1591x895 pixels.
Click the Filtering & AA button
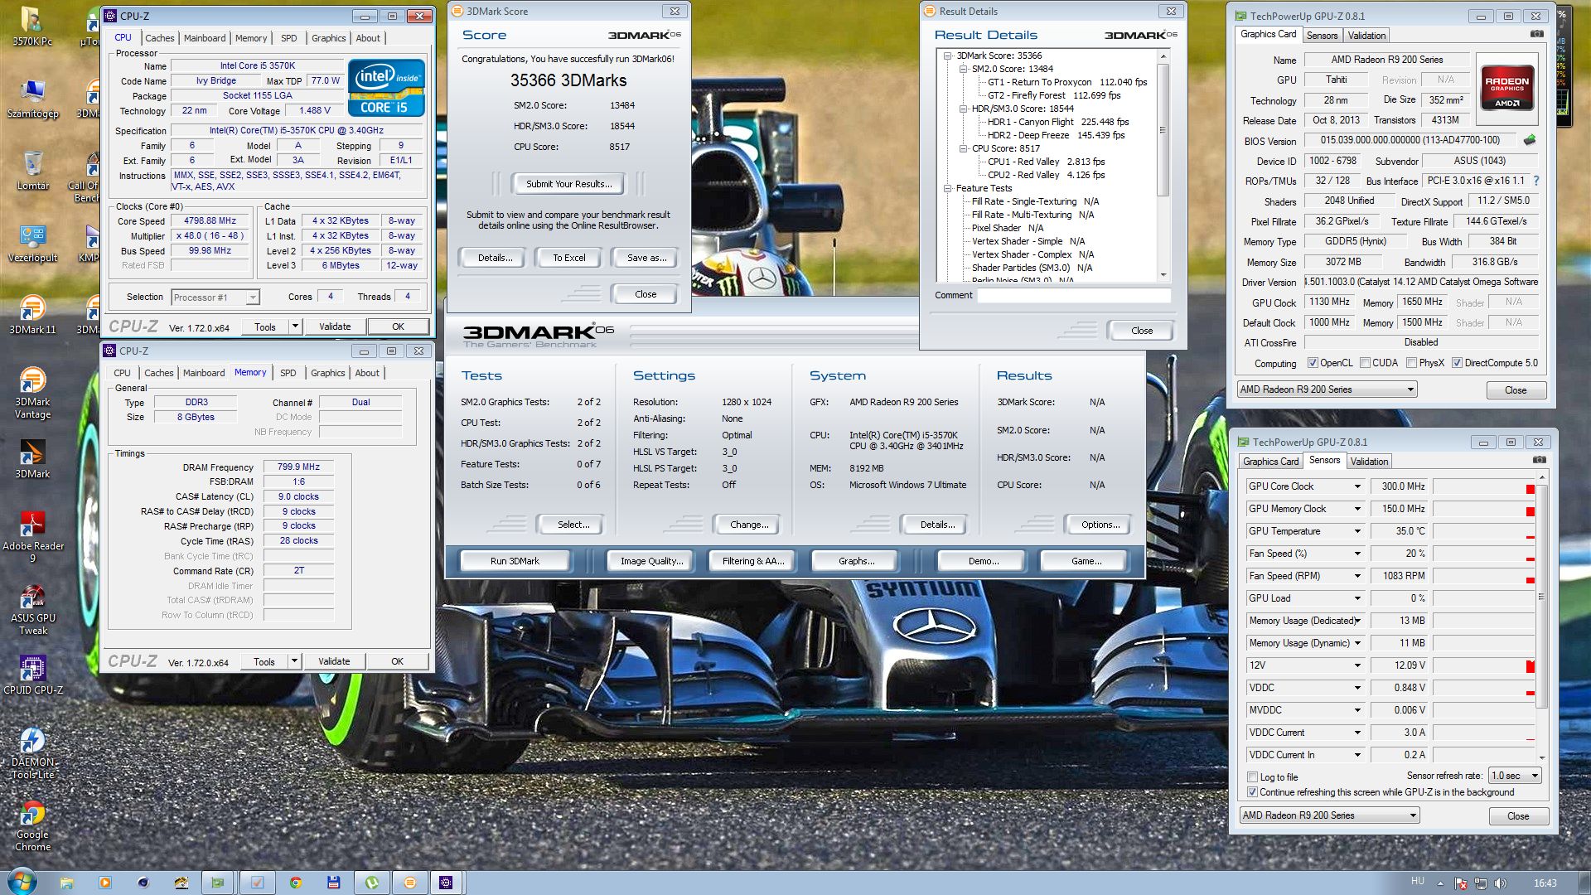[752, 561]
